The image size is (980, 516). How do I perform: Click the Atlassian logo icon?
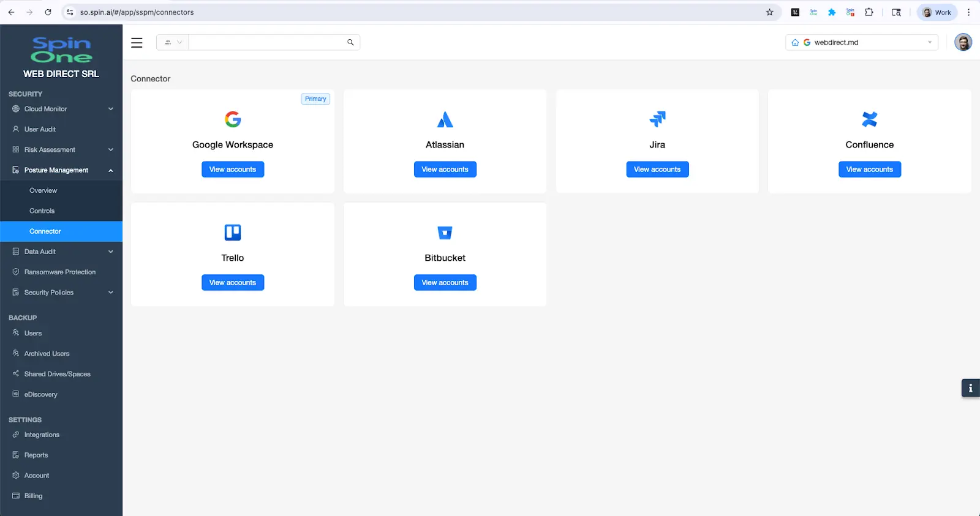(x=445, y=119)
